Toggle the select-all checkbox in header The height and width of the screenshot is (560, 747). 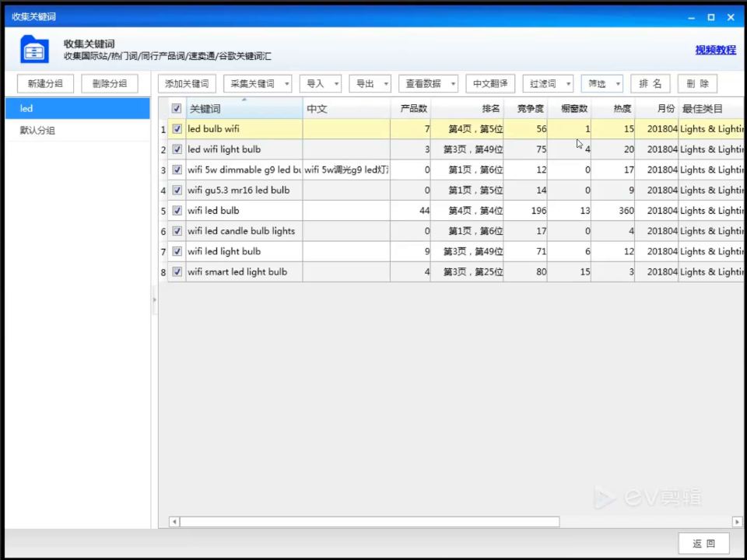click(x=177, y=109)
